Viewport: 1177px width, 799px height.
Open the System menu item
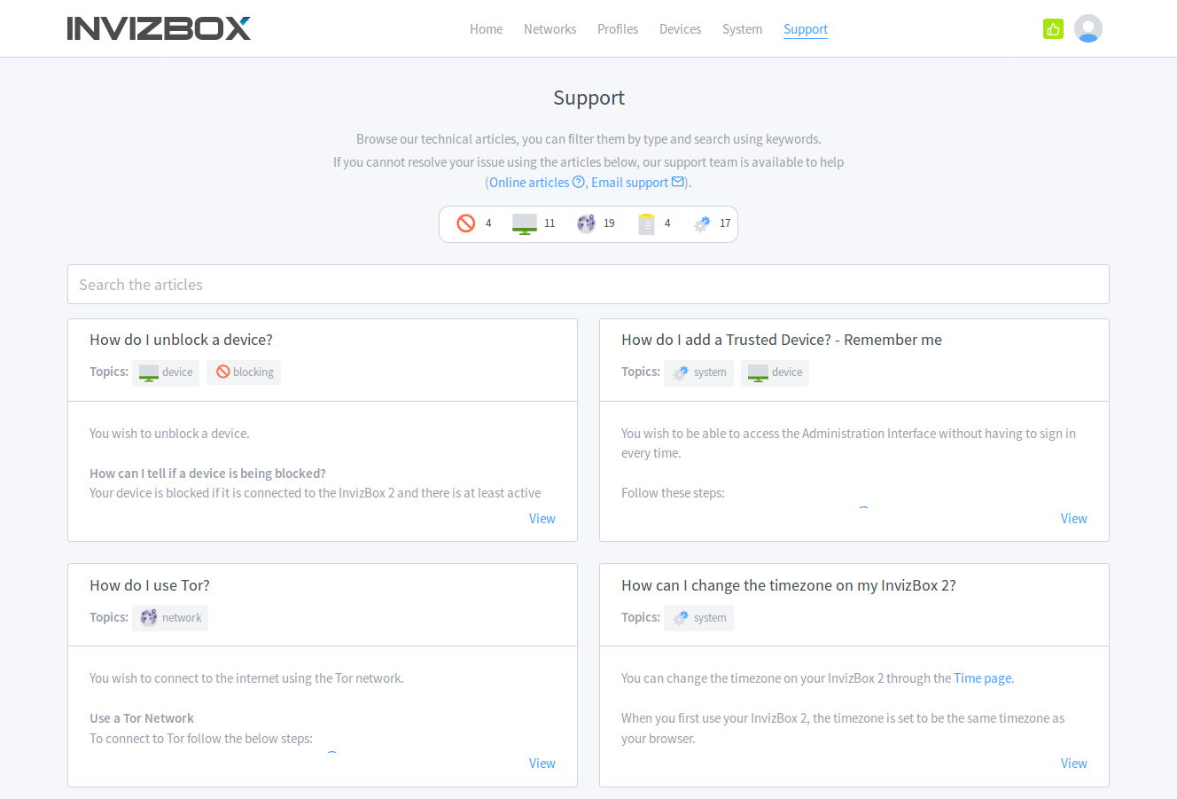pyautogui.click(x=742, y=29)
